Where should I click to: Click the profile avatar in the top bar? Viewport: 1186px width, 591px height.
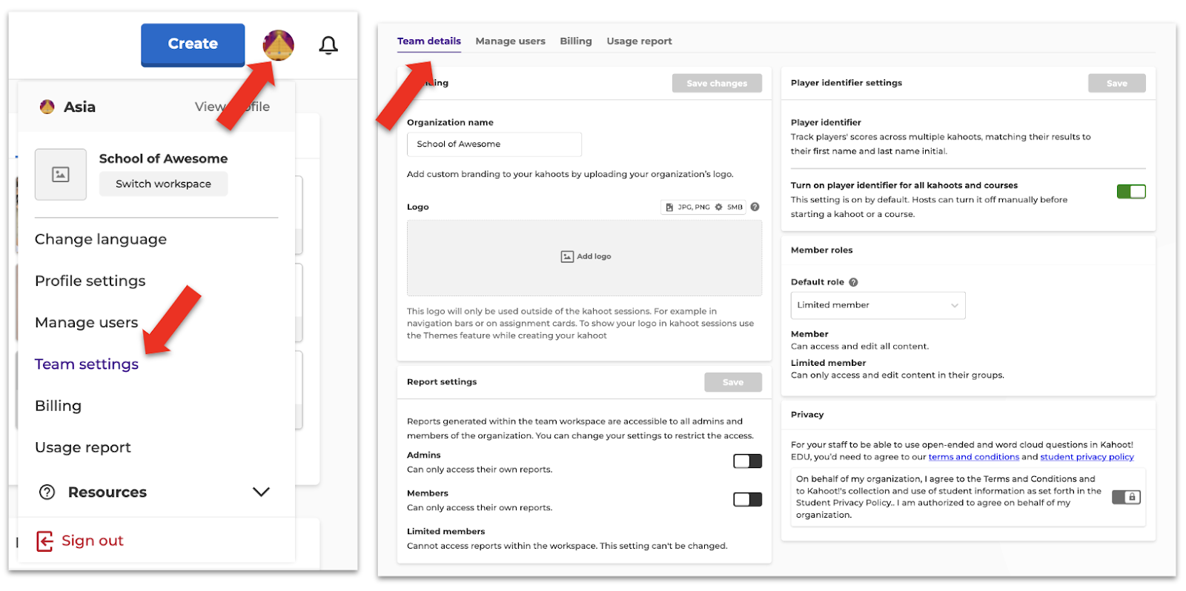tap(278, 45)
